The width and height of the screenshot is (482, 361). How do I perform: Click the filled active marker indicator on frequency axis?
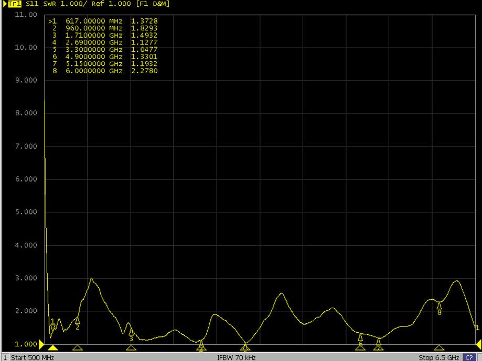pos(53,347)
